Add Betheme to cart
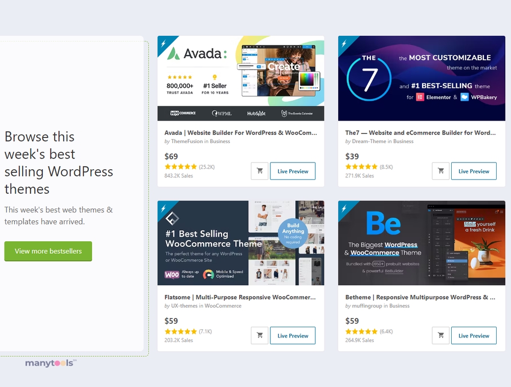This screenshot has width=511, height=387. pyautogui.click(x=440, y=335)
